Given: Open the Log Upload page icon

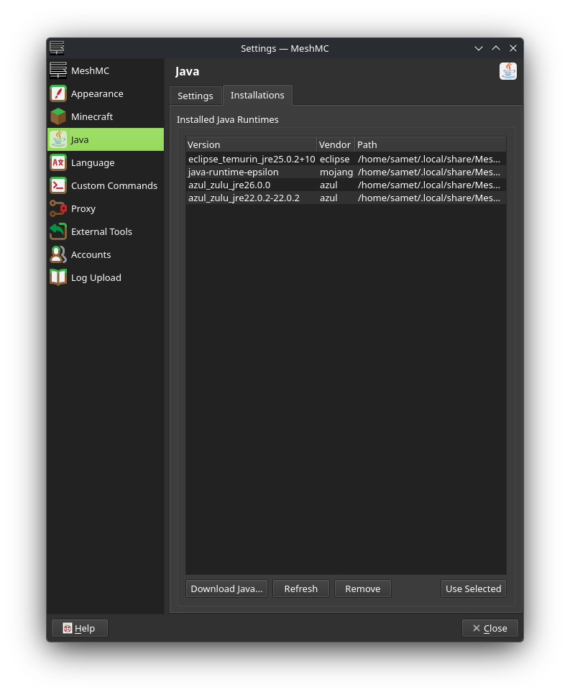Looking at the screenshot, I should click(x=58, y=277).
